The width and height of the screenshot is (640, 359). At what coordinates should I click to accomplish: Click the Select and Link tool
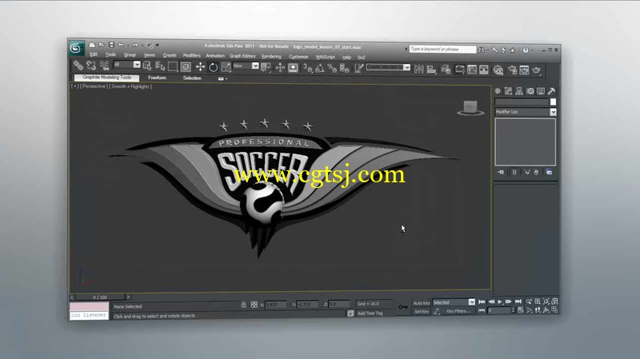point(78,66)
